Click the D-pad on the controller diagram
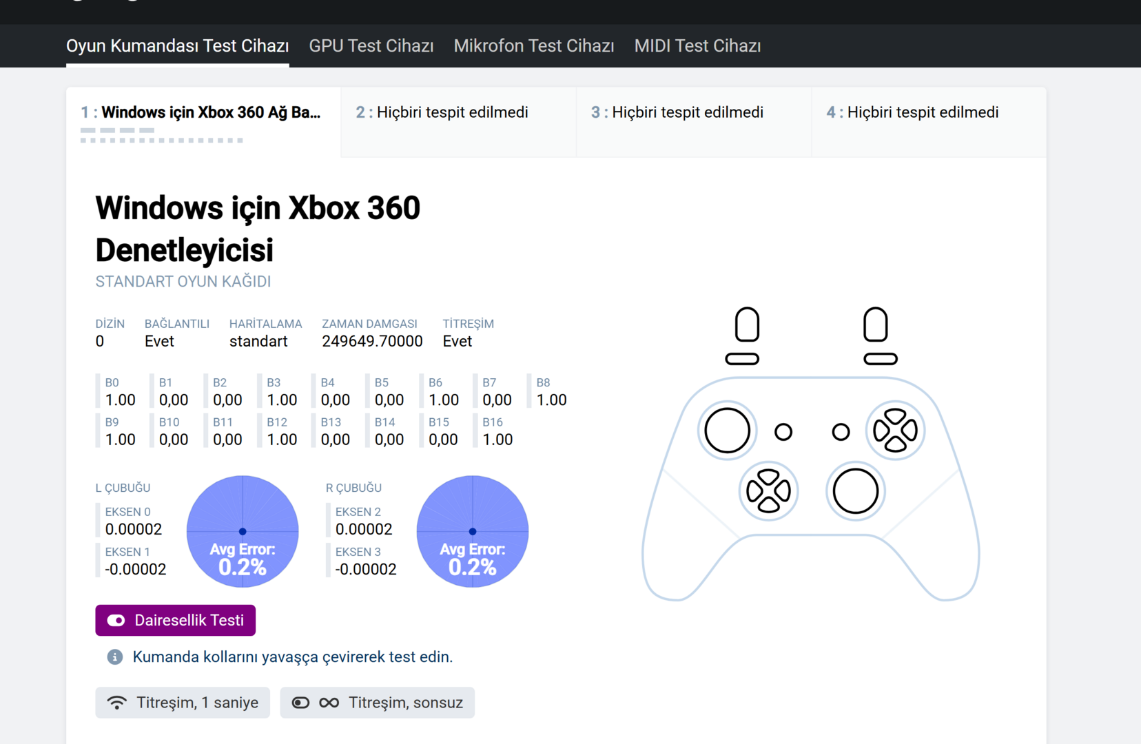Viewport: 1141px width, 744px height. (x=768, y=491)
